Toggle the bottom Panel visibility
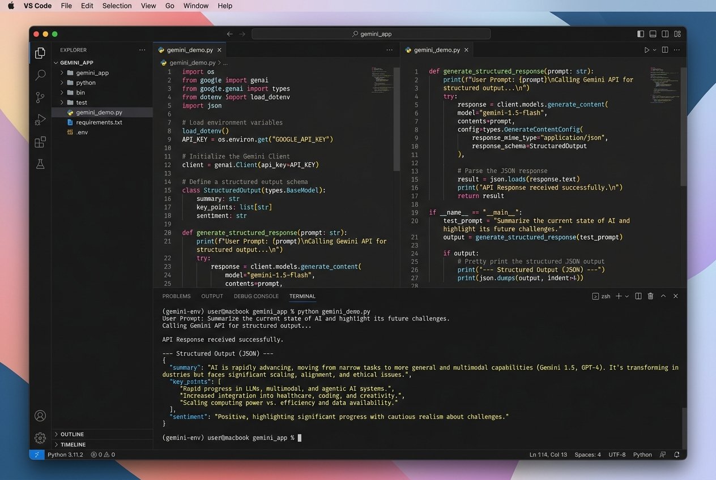This screenshot has width=716, height=480. [653, 34]
